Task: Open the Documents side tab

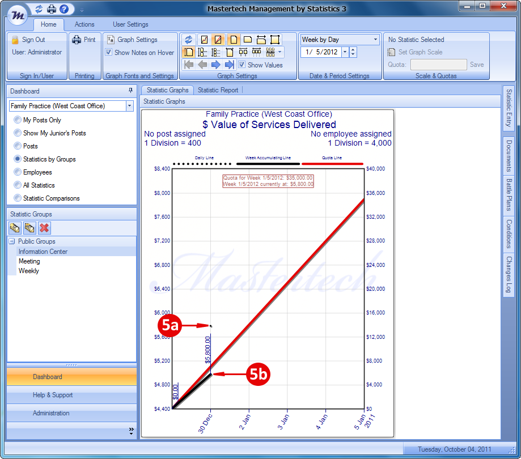Action: pos(509,156)
